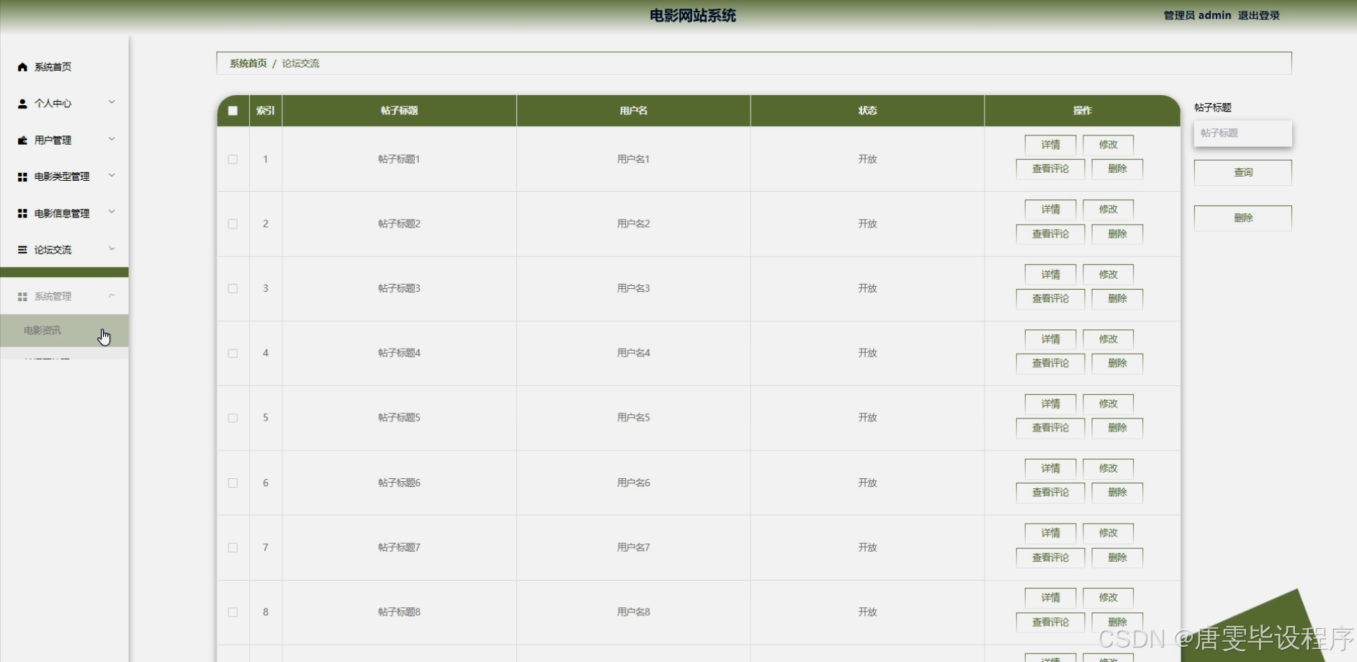This screenshot has width=1357, height=662.
Task: Click the 查询 search button
Action: pyautogui.click(x=1242, y=173)
